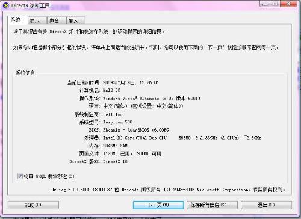Exit the tool with 退出(X) button
Image resolution: width=301 pixels, height=219 pixels.
(x=266, y=205)
